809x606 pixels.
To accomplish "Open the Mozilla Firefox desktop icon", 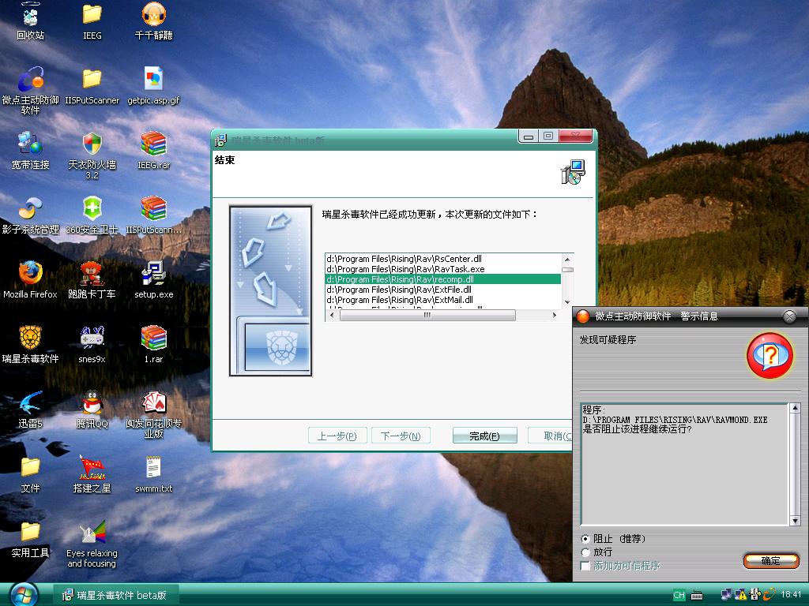I will pos(30,274).
